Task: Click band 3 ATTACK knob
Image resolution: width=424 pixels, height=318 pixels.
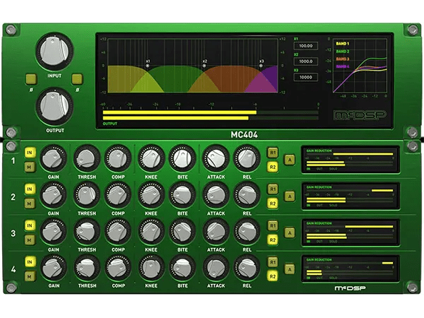Action: tap(216, 232)
